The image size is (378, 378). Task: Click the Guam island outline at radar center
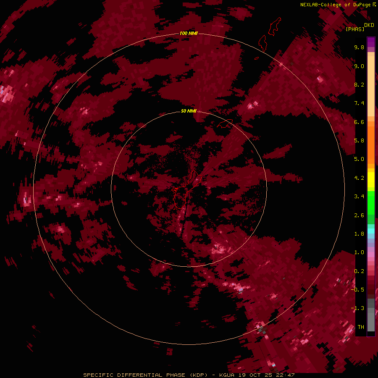pyautogui.click(x=187, y=190)
